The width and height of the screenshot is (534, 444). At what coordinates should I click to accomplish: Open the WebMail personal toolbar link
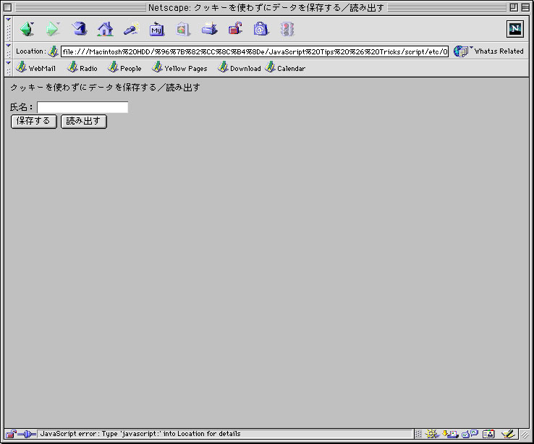tap(36, 67)
